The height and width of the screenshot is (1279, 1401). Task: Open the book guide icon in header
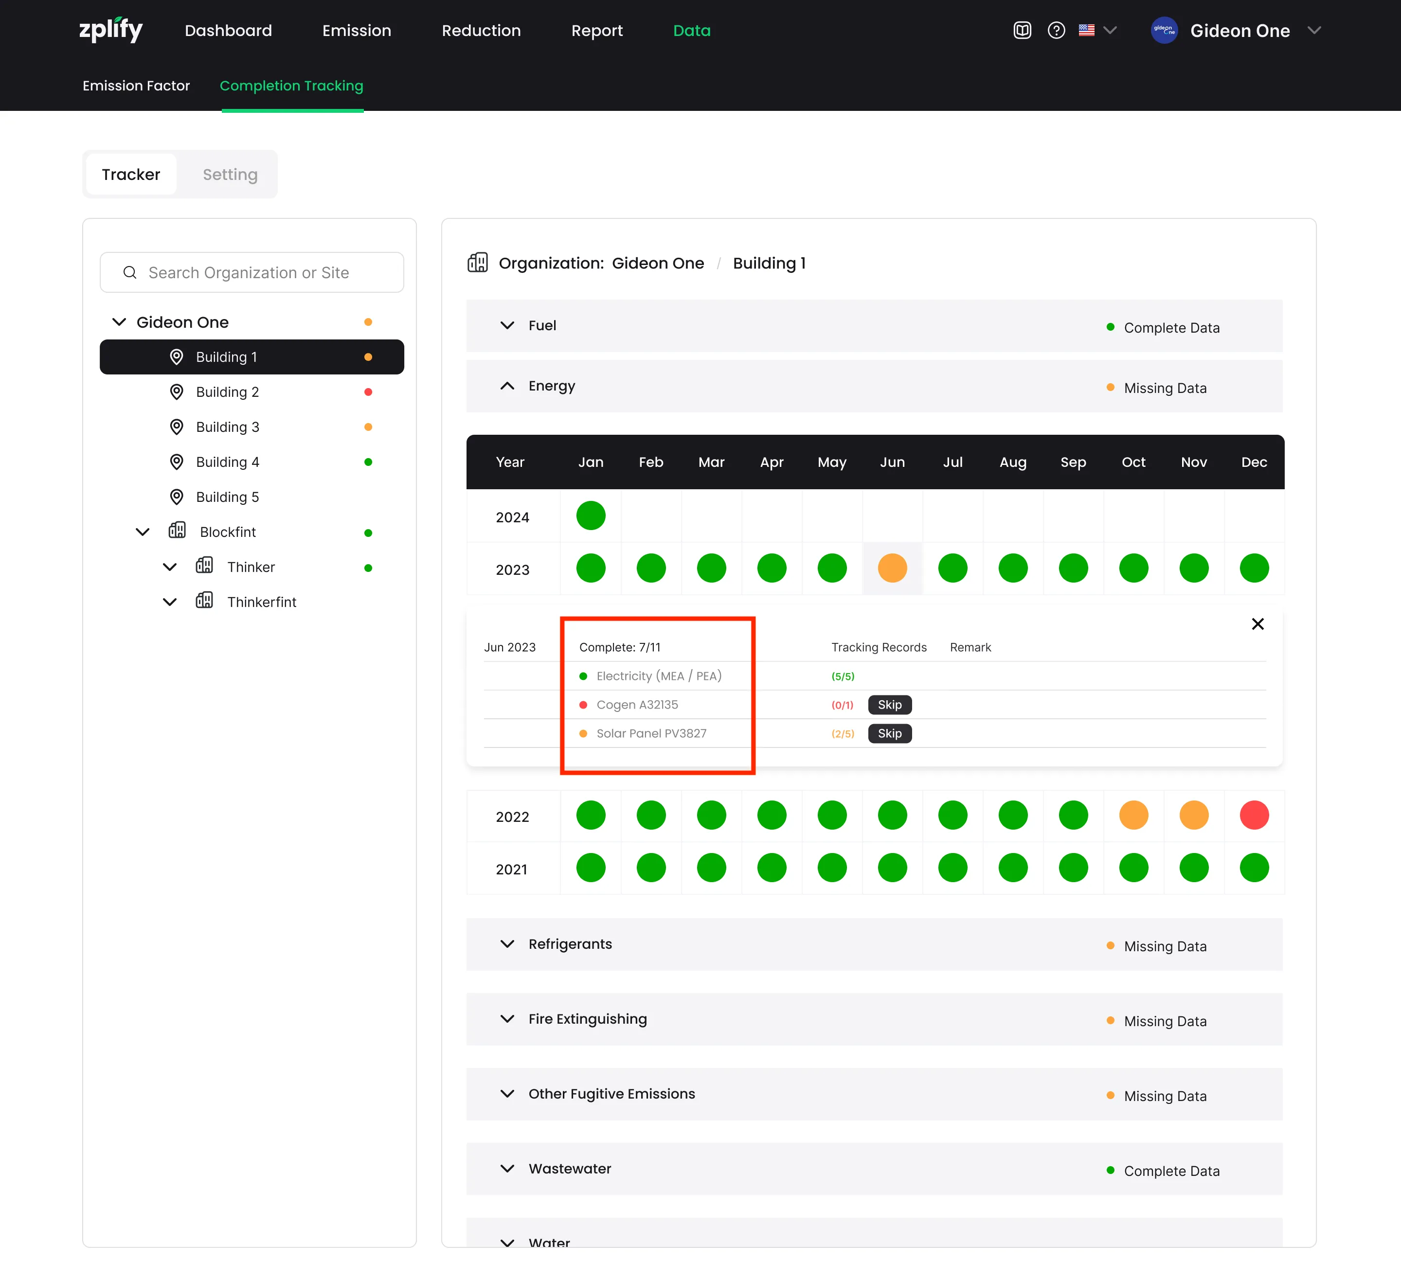1022,30
